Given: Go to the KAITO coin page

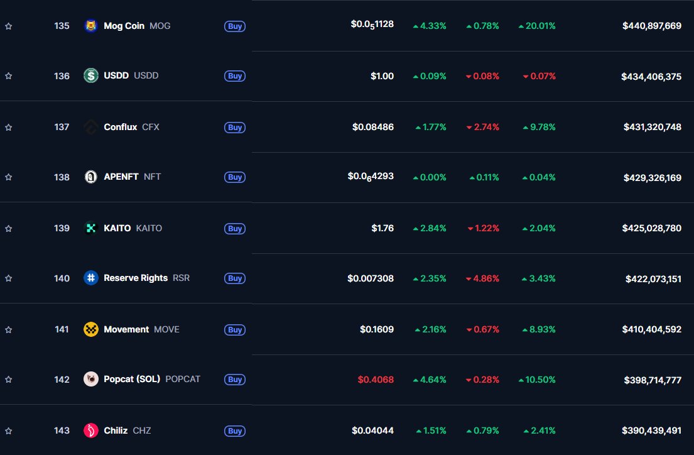Looking at the screenshot, I should click(133, 227).
